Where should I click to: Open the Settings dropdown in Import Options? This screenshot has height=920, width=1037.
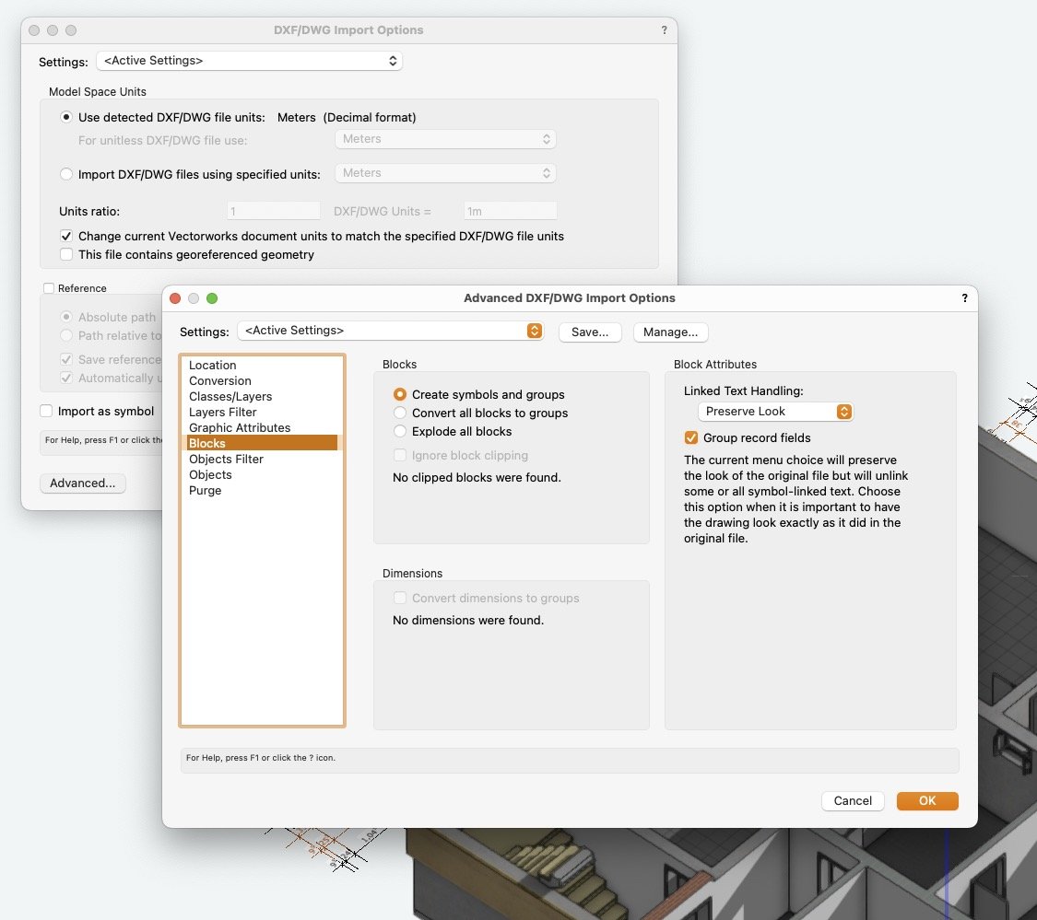[x=249, y=62]
